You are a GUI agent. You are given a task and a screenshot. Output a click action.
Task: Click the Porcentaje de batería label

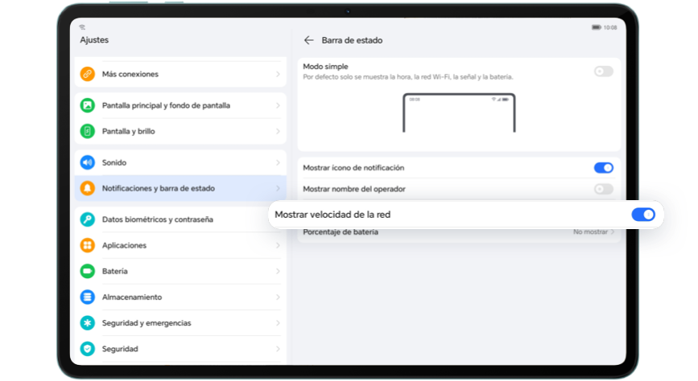[x=341, y=232]
